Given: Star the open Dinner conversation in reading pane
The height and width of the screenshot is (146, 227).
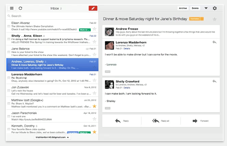Looking at the screenshot, I should [x=215, y=19].
